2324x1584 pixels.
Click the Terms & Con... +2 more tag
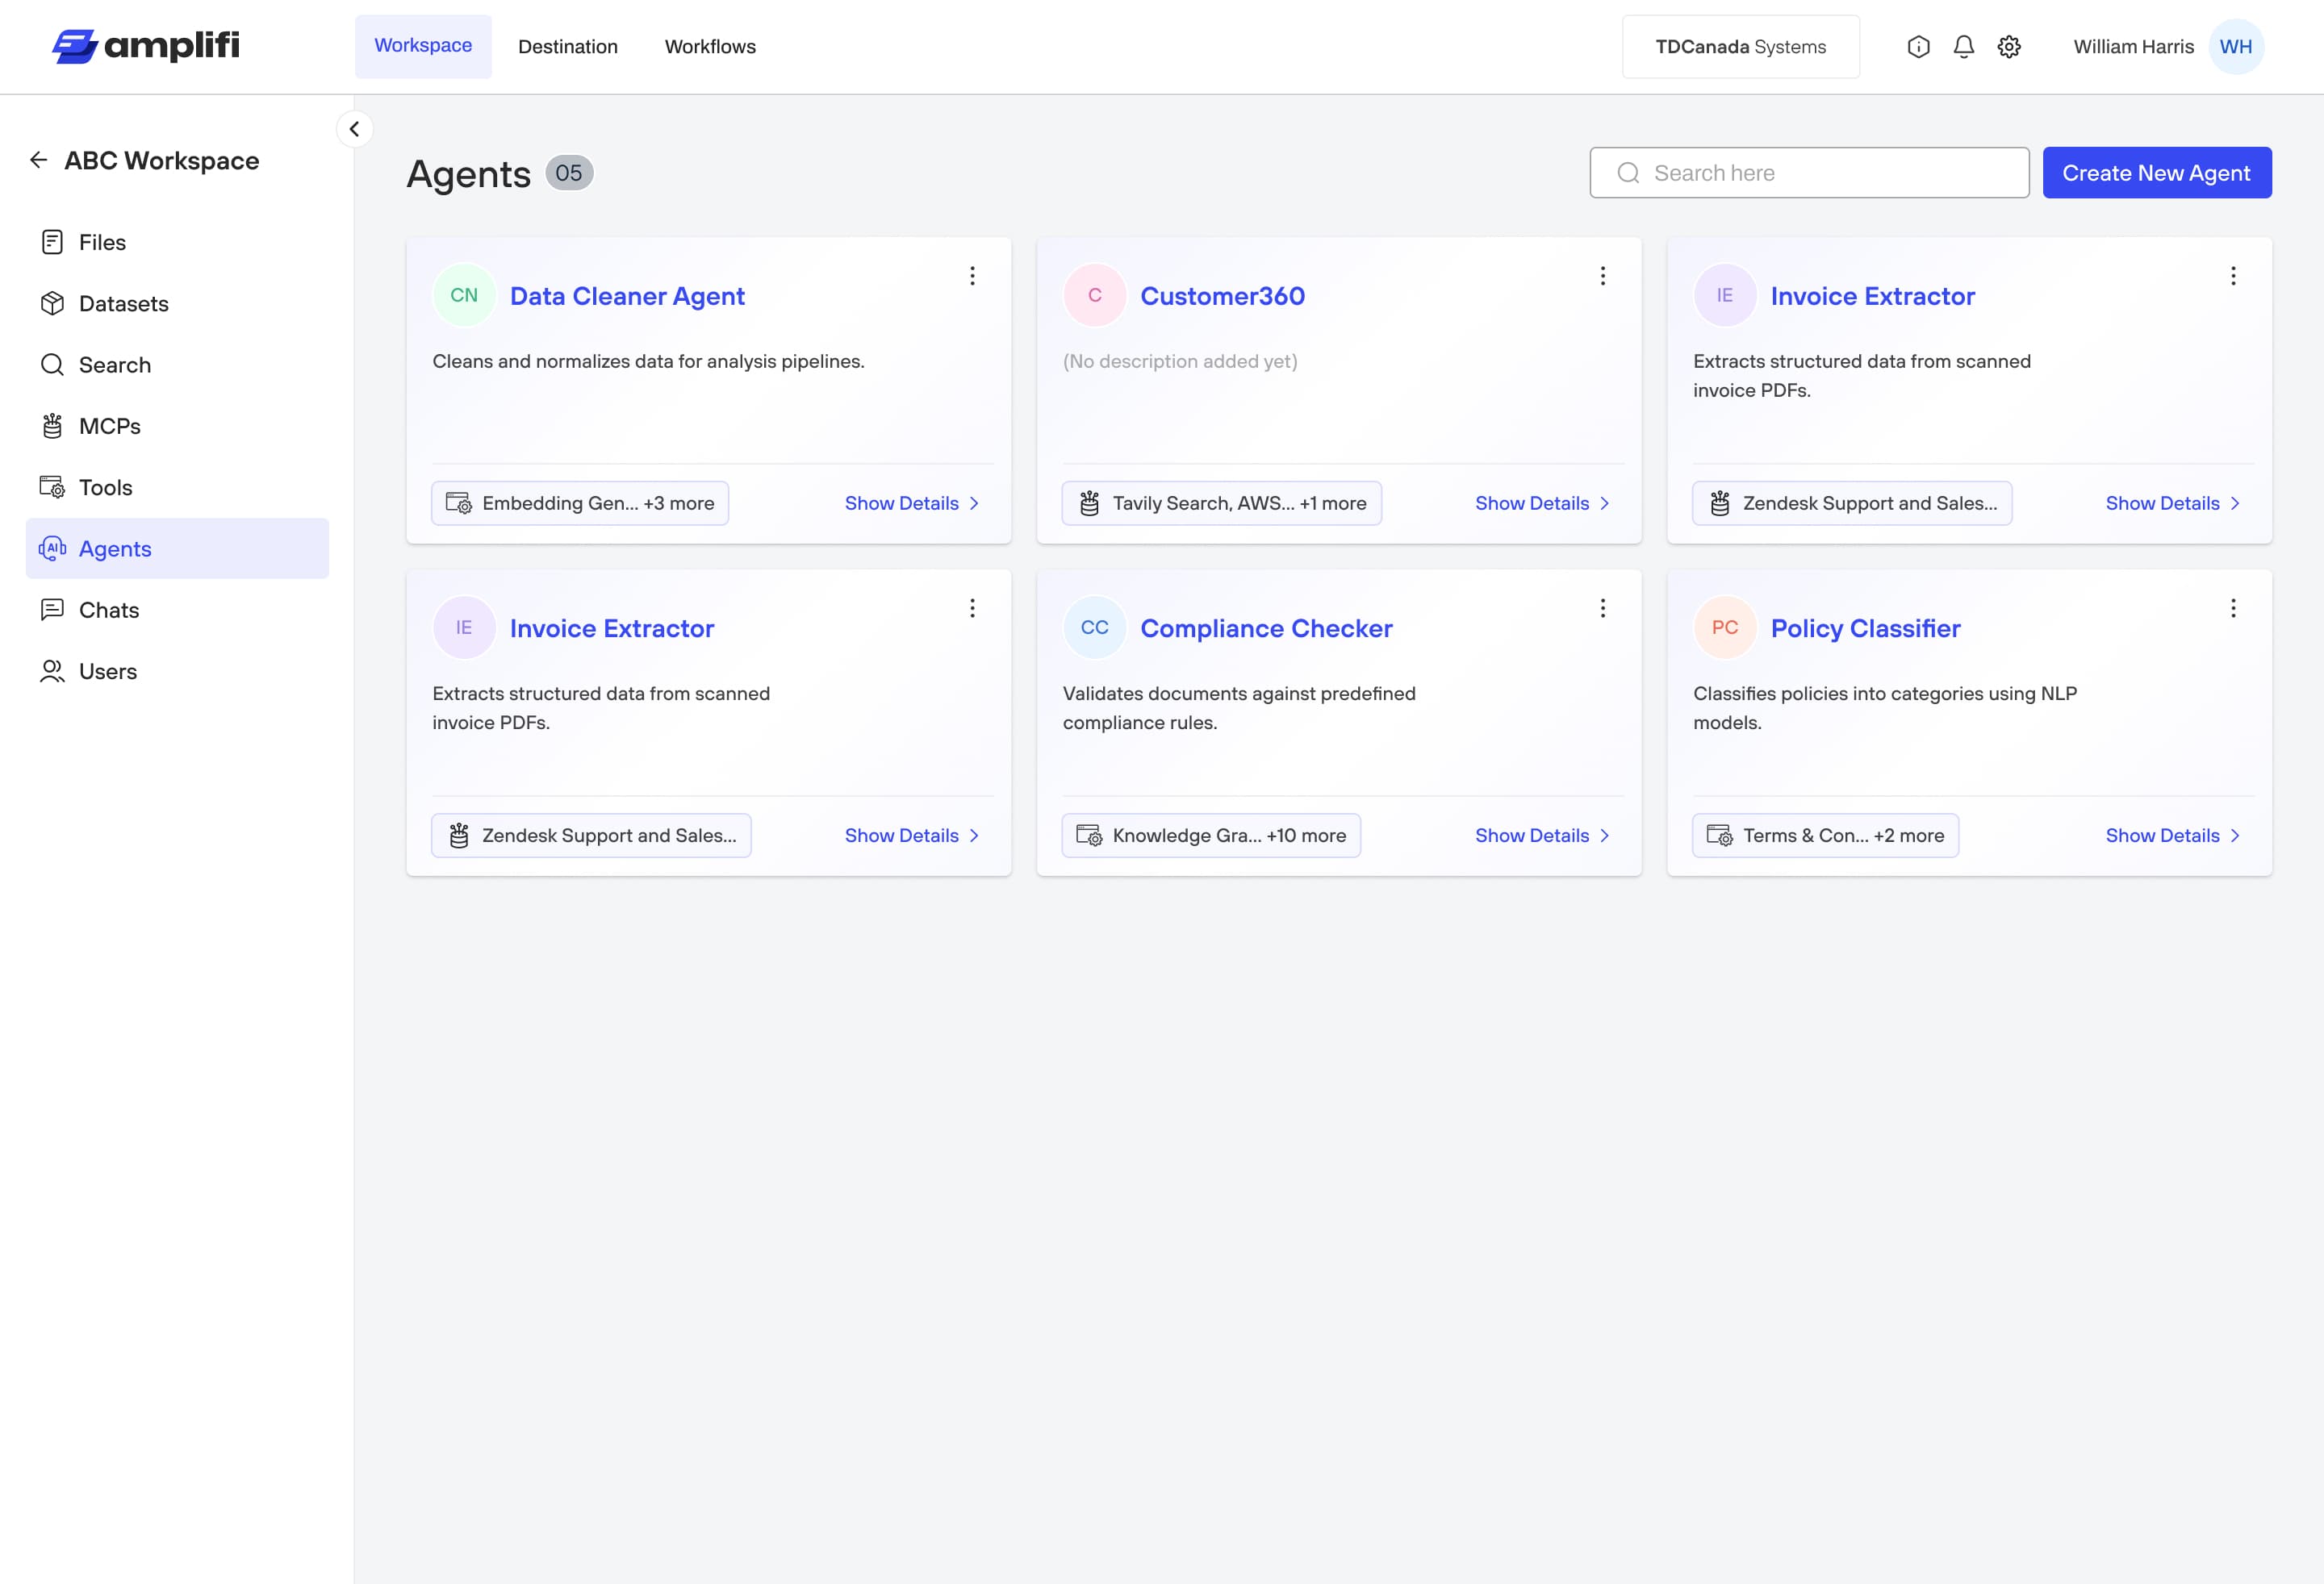pos(1826,836)
